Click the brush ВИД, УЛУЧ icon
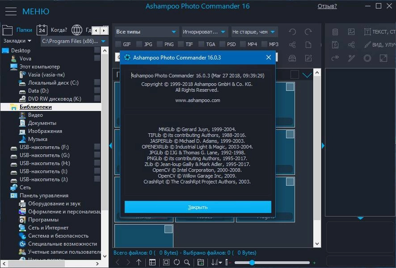This screenshot has height=268, width=396. pyautogui.click(x=367, y=45)
